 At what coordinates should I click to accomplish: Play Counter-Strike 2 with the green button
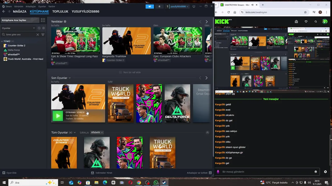click(x=58, y=116)
